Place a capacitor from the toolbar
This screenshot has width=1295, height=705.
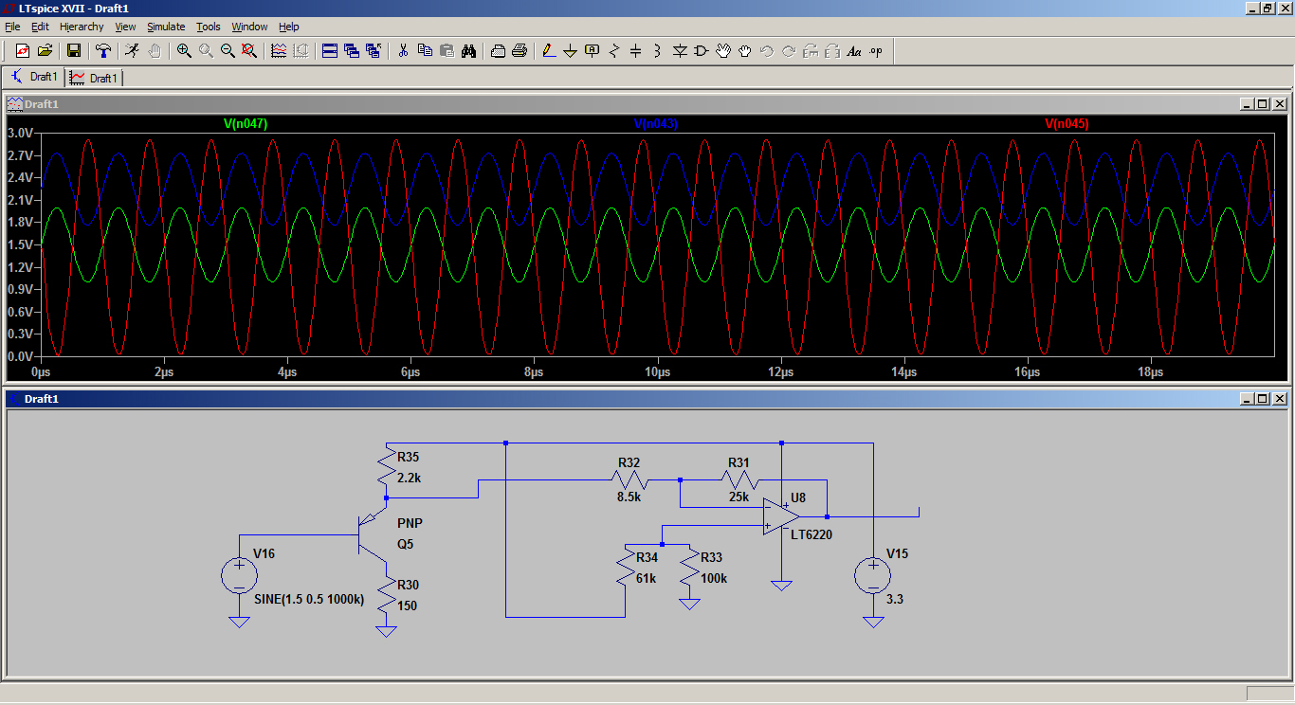636,50
